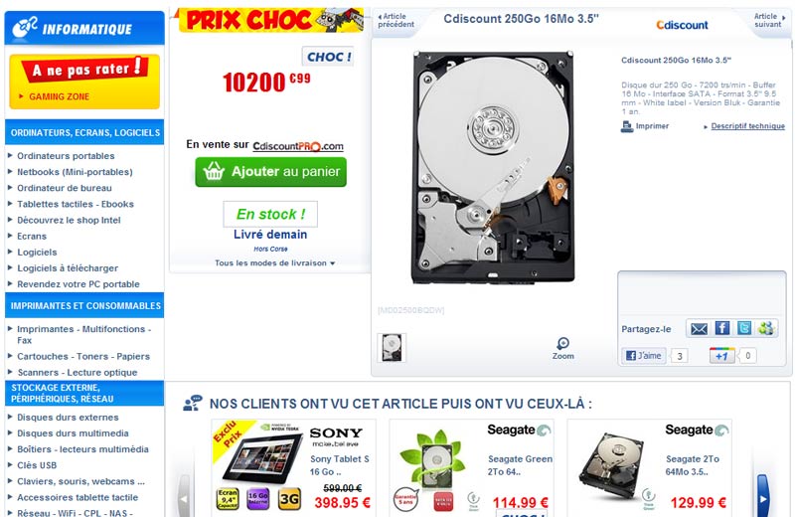This screenshot has width=795, height=517.
Task: Add the item with Ajouter au panier
Action: tap(270, 172)
